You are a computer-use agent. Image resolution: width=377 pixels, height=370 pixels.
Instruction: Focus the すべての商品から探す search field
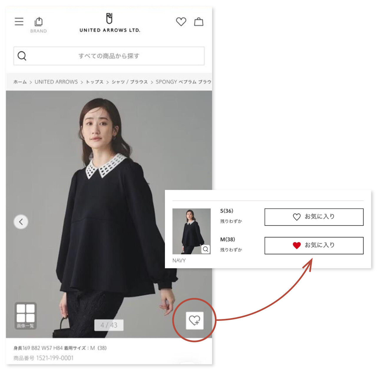[109, 56]
